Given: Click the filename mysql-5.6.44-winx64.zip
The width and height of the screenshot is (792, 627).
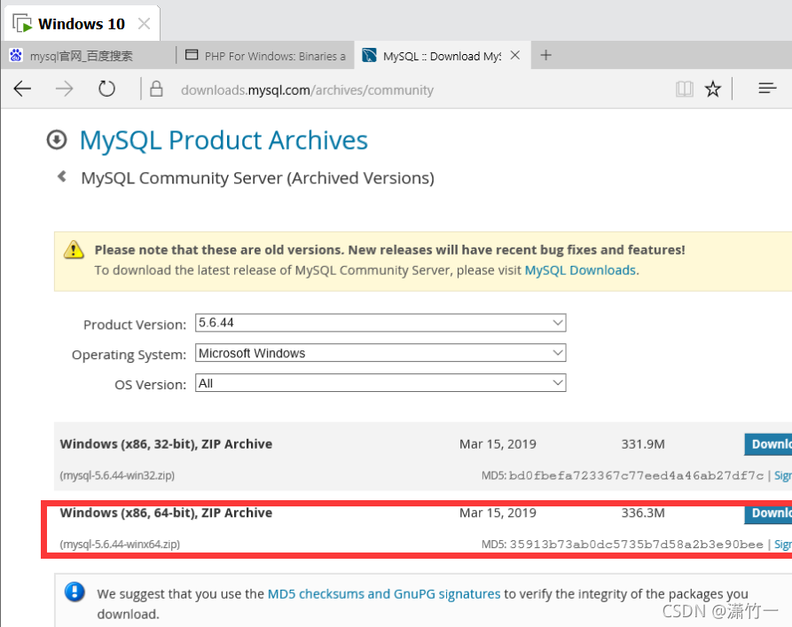Looking at the screenshot, I should tap(120, 545).
